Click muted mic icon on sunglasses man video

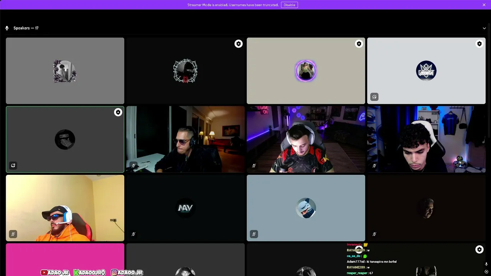(133, 166)
